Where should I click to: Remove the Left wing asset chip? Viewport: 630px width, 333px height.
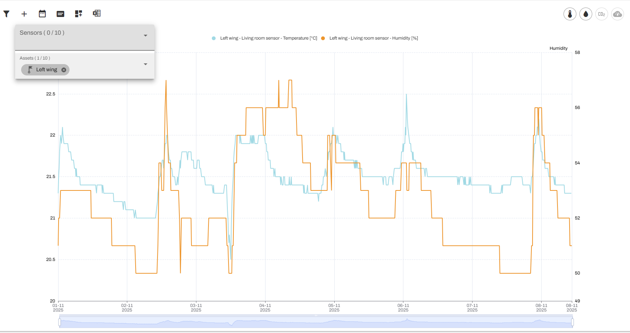64,70
